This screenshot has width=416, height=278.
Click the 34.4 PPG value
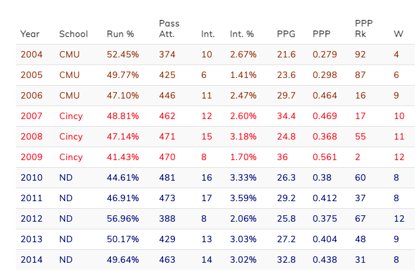pos(286,116)
